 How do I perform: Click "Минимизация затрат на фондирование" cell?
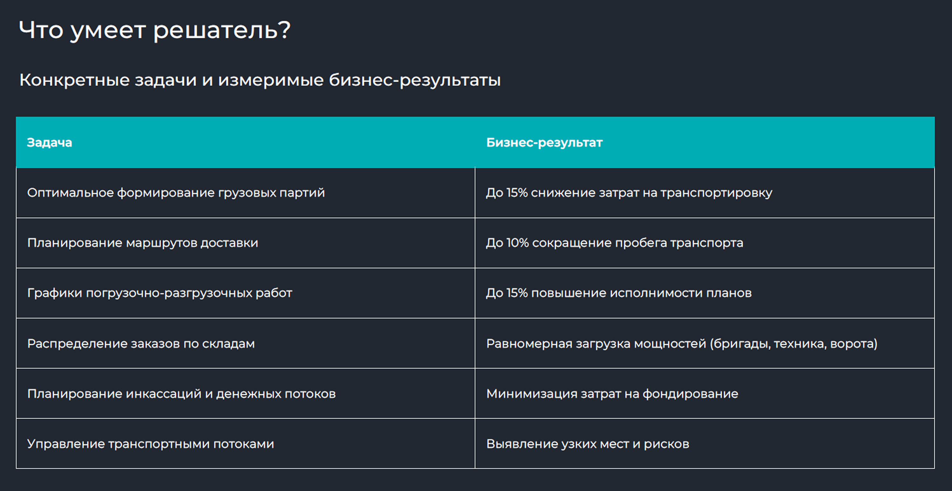(612, 394)
